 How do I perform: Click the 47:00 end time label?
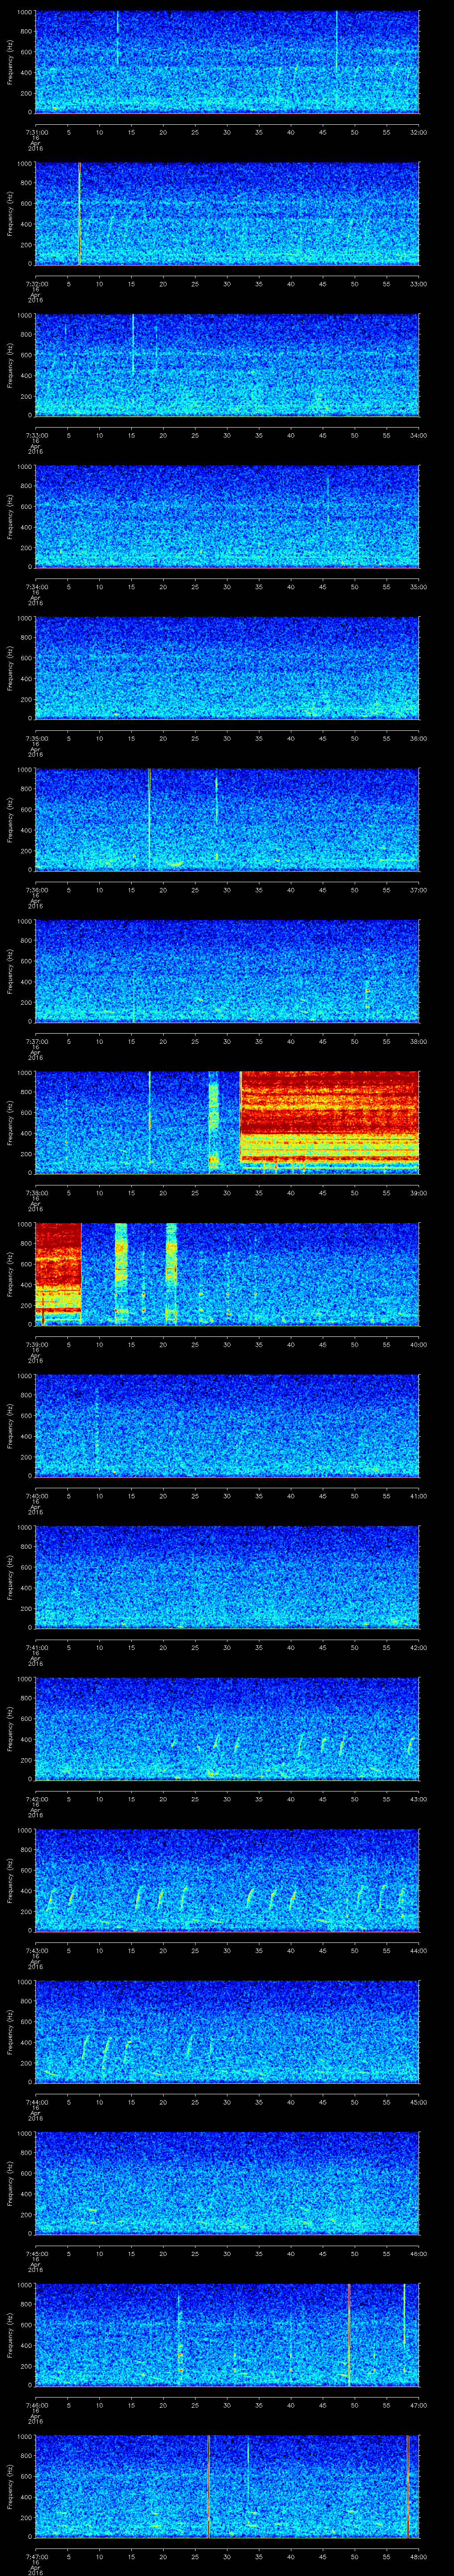tap(418, 2405)
